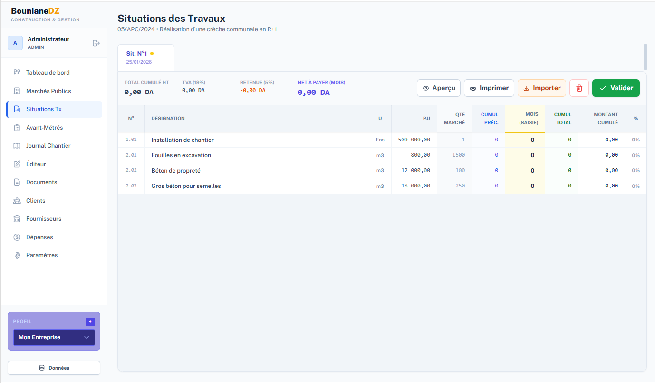
Task: Open Journal Chantier in sidebar
Action: click(48, 146)
